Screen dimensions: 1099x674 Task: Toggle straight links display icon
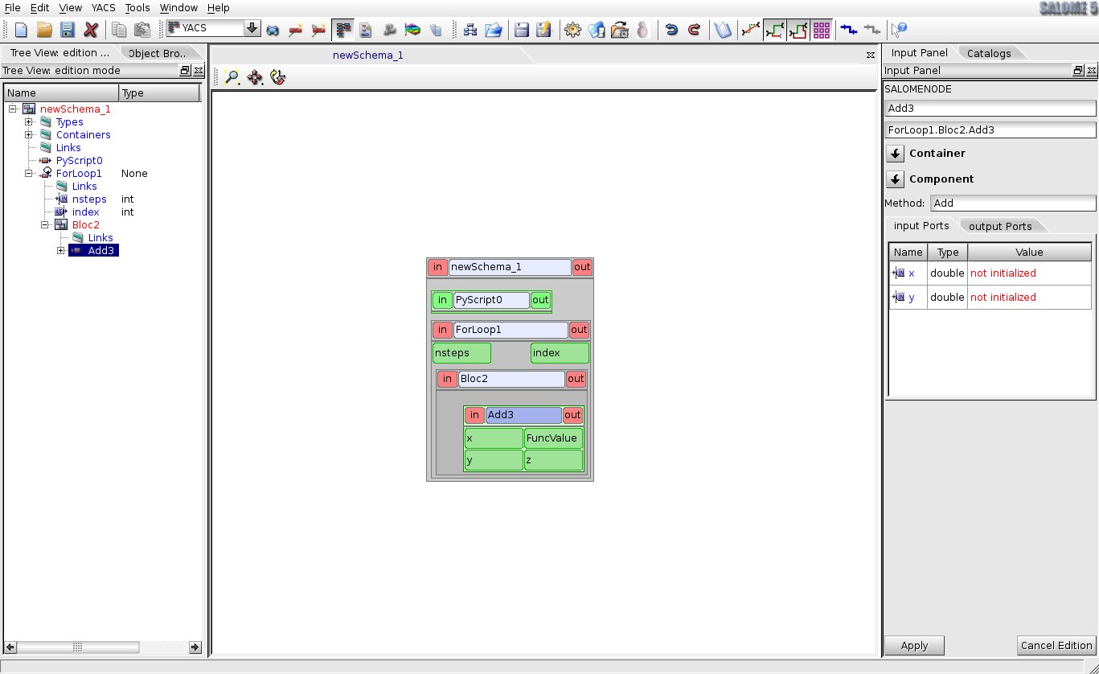click(x=750, y=30)
